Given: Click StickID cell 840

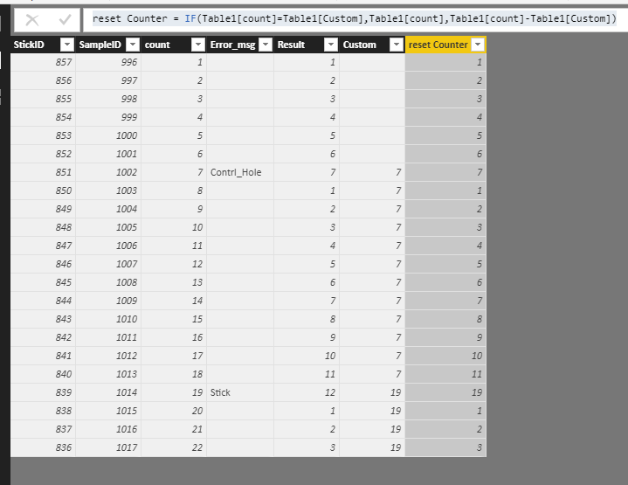Looking at the screenshot, I should (x=44, y=374).
